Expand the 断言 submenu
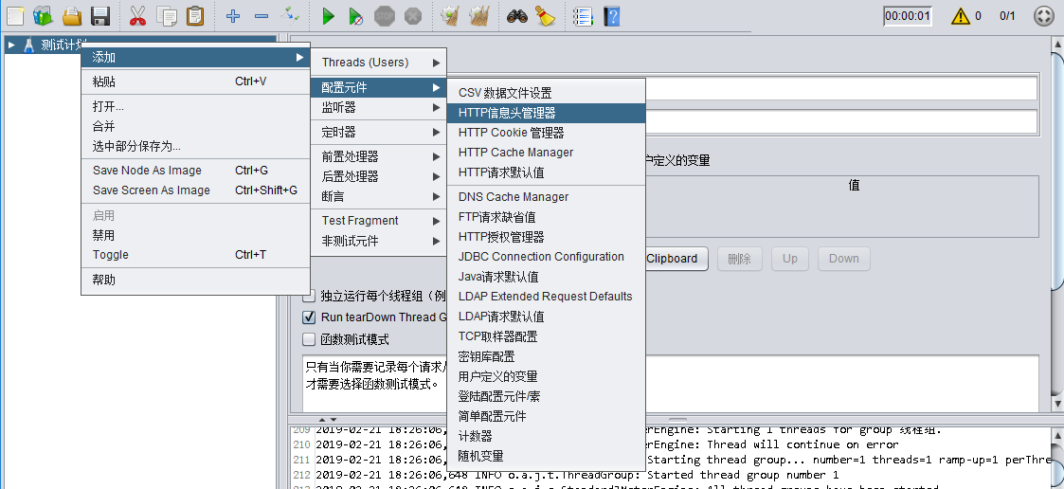1064x489 pixels. (379, 196)
